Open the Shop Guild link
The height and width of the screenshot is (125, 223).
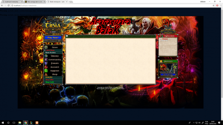pyautogui.click(x=50, y=82)
